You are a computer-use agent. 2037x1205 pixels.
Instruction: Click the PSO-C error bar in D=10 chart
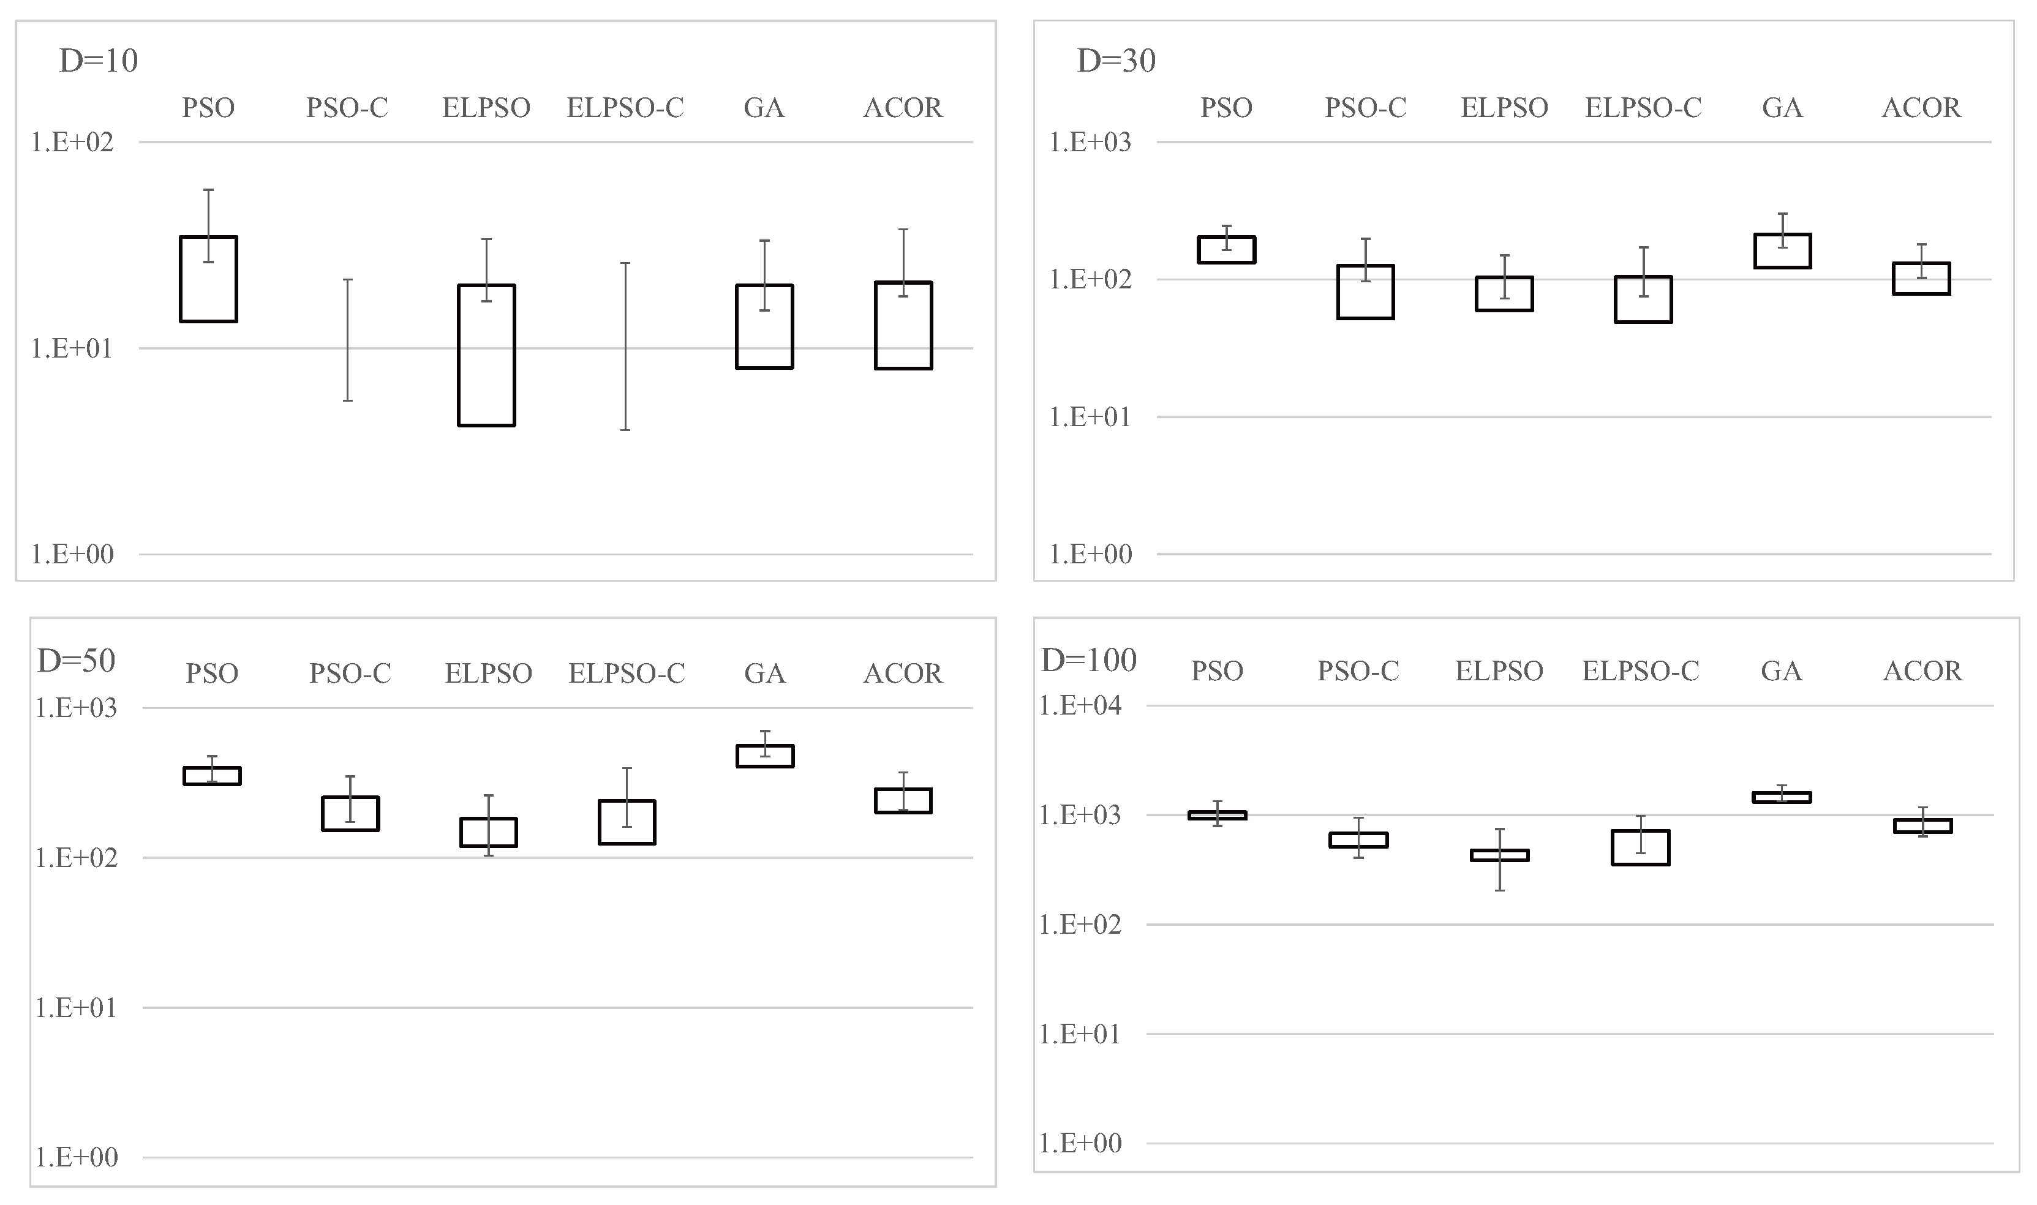coord(348,340)
